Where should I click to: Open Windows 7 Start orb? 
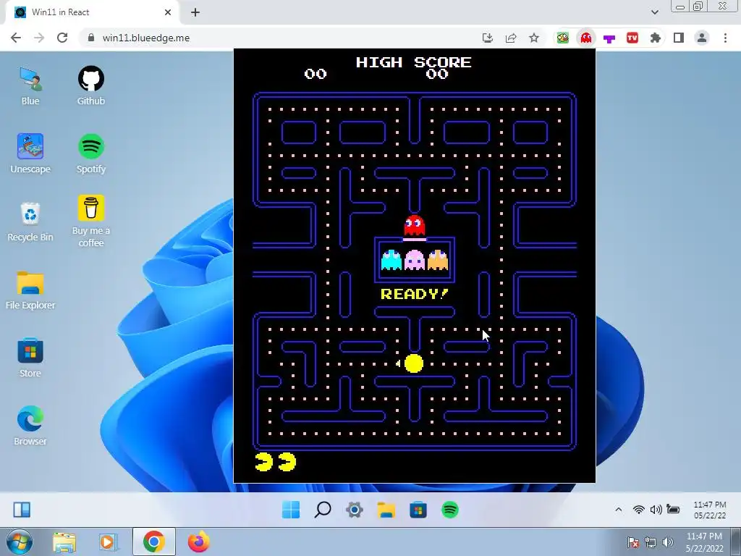pos(19,542)
